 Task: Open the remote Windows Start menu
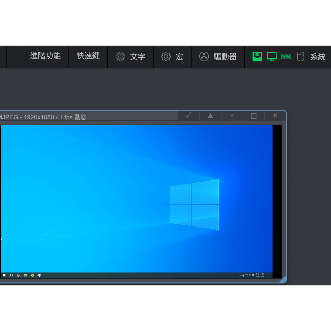(4, 275)
